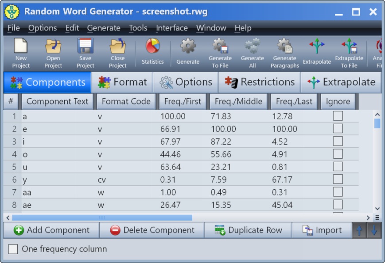The width and height of the screenshot is (385, 263).
Task: Save the current project
Action: pyautogui.click(x=85, y=53)
